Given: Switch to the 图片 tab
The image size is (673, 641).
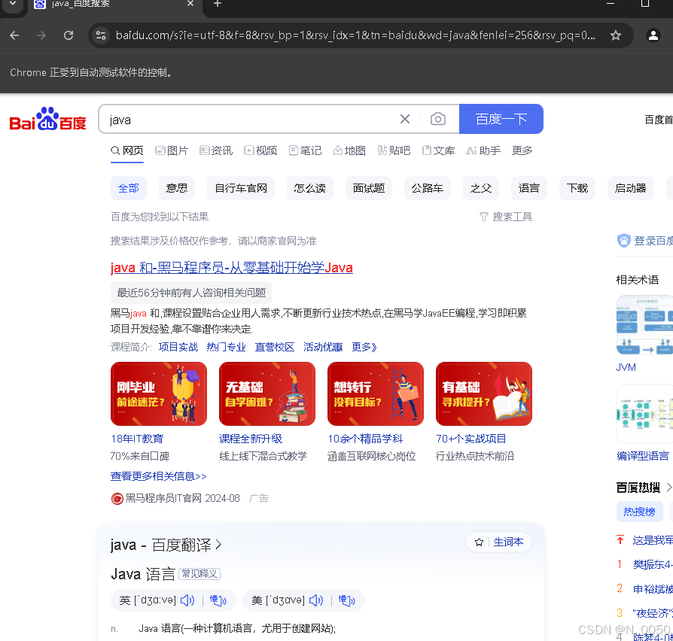Looking at the screenshot, I should 172,150.
